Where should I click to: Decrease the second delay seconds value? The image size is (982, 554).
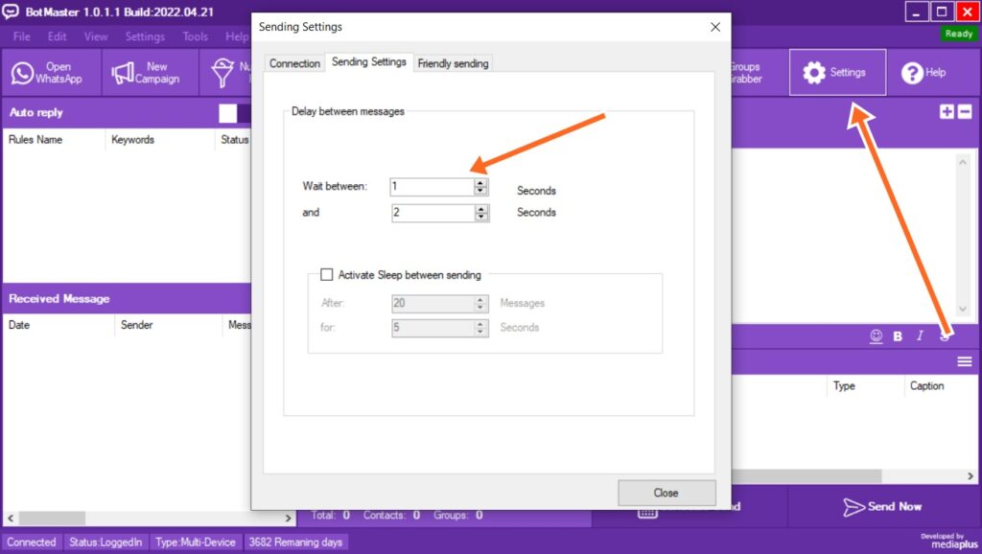coord(480,218)
